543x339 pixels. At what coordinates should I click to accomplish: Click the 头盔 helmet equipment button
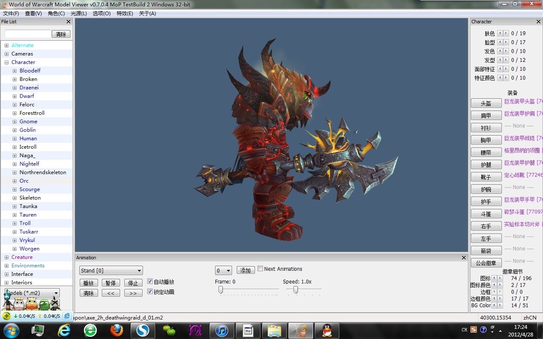pos(486,103)
